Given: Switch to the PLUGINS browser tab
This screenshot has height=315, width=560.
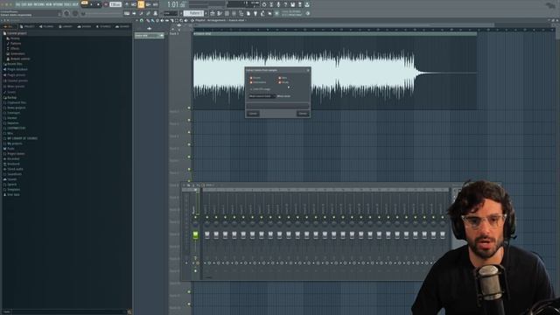Looking at the screenshot, I should tap(46, 26).
